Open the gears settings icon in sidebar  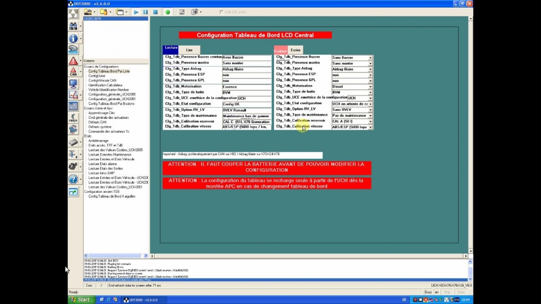(73, 166)
